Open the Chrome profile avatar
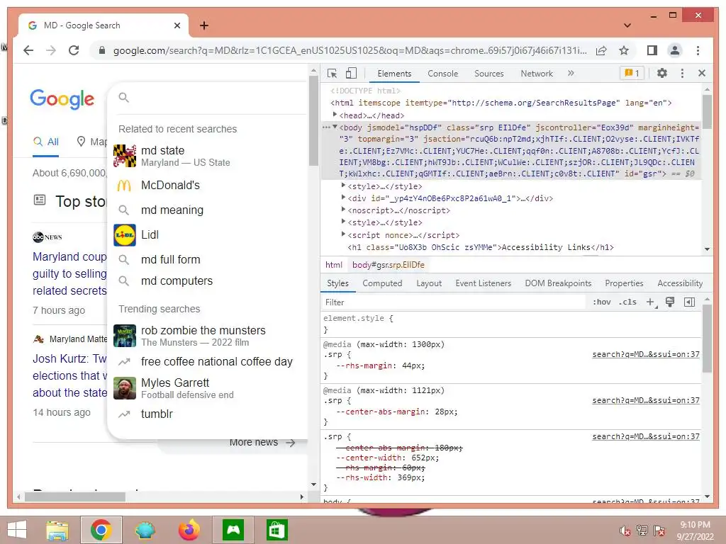The image size is (726, 544). pos(675,50)
